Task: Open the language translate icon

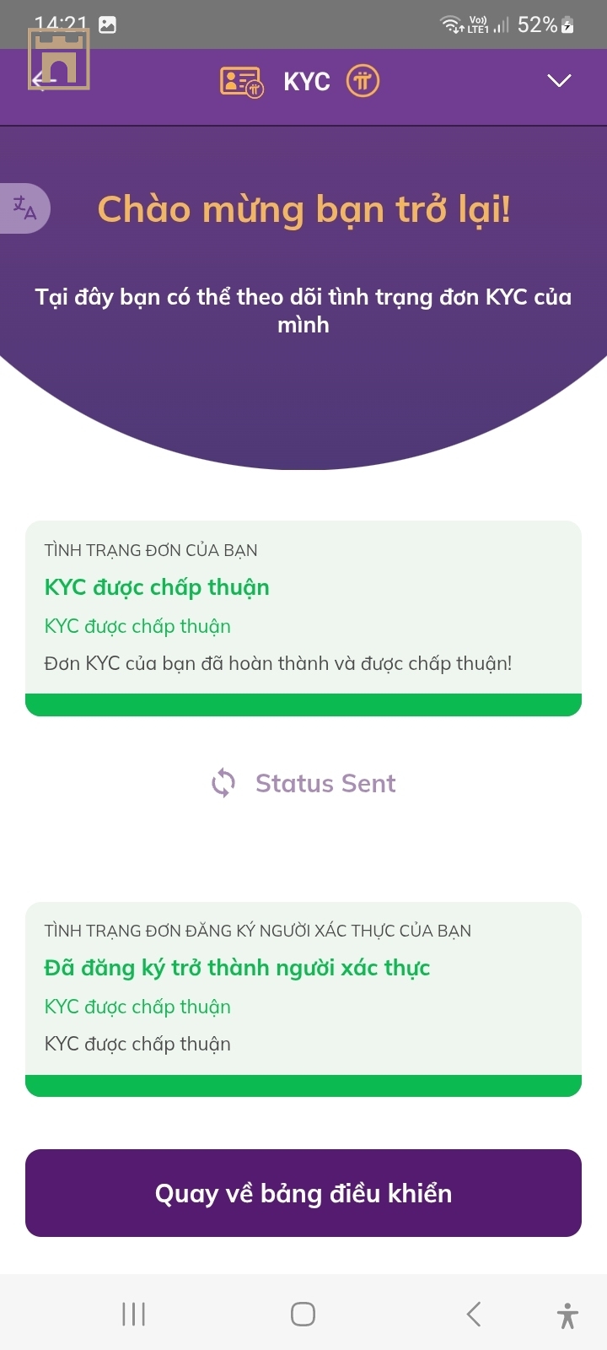Action: coord(24,208)
